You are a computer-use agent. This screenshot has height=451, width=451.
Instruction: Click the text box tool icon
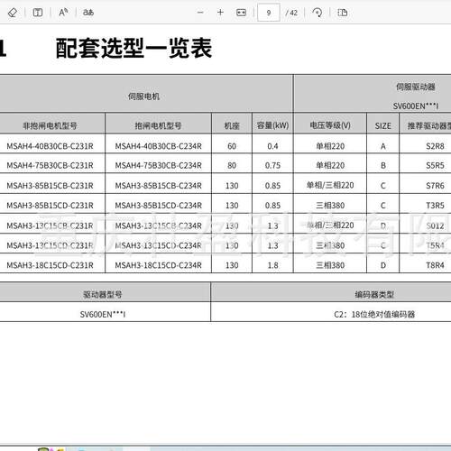pos(38,13)
